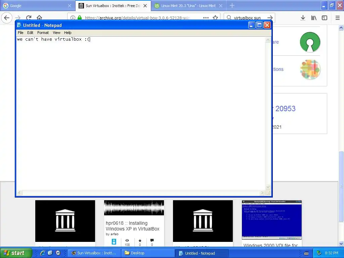Open the Windows 2000 VDI file link
344x258 pixels.
[271, 245]
